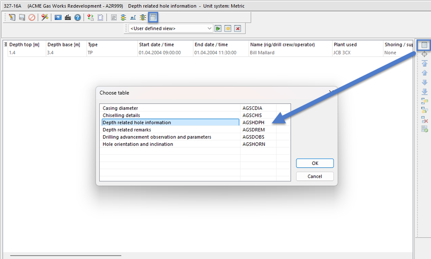431x259 pixels.
Task: Click the red cancel circle icon
Action: tap(32, 18)
